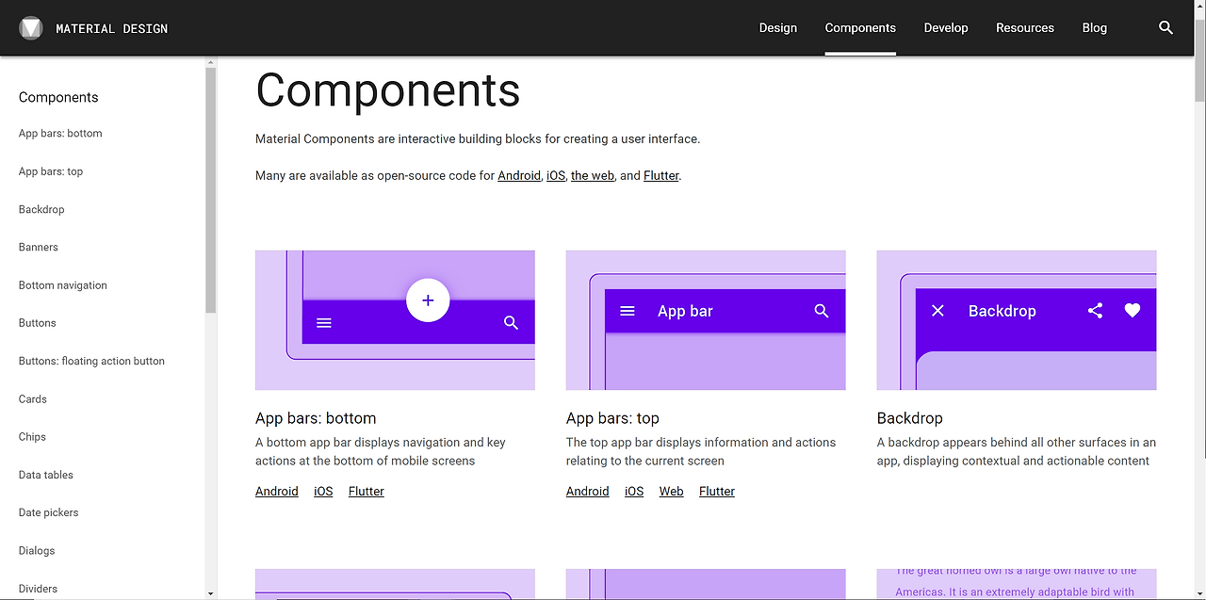Image resolution: width=1206 pixels, height=600 pixels.
Task: Click the heart icon in Backdrop illustration
Action: pyautogui.click(x=1133, y=310)
